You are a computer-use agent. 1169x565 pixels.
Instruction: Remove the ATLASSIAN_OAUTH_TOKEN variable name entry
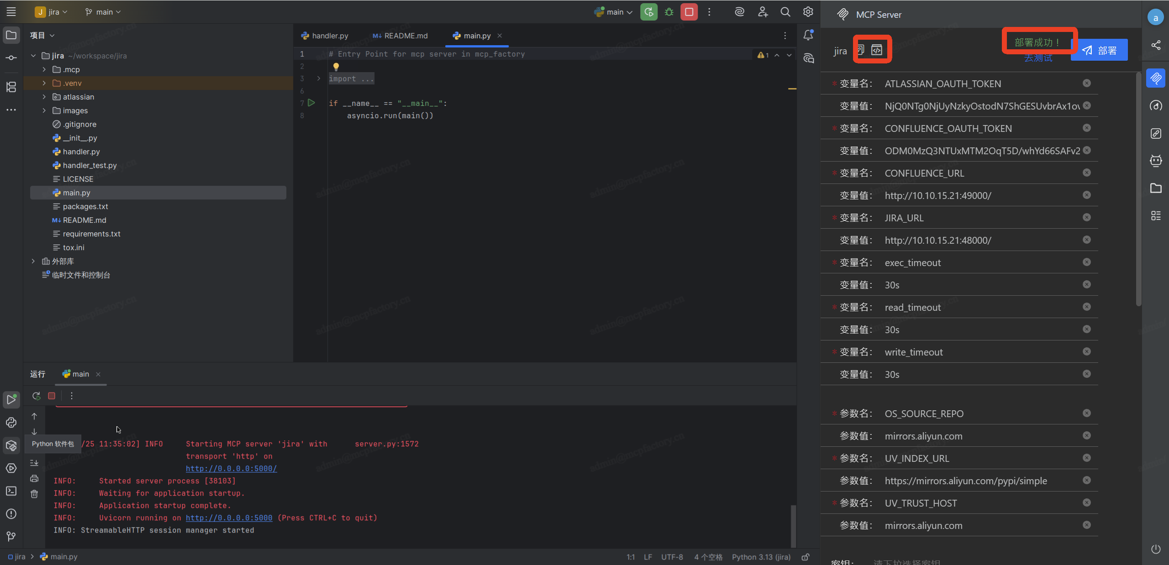(1087, 83)
